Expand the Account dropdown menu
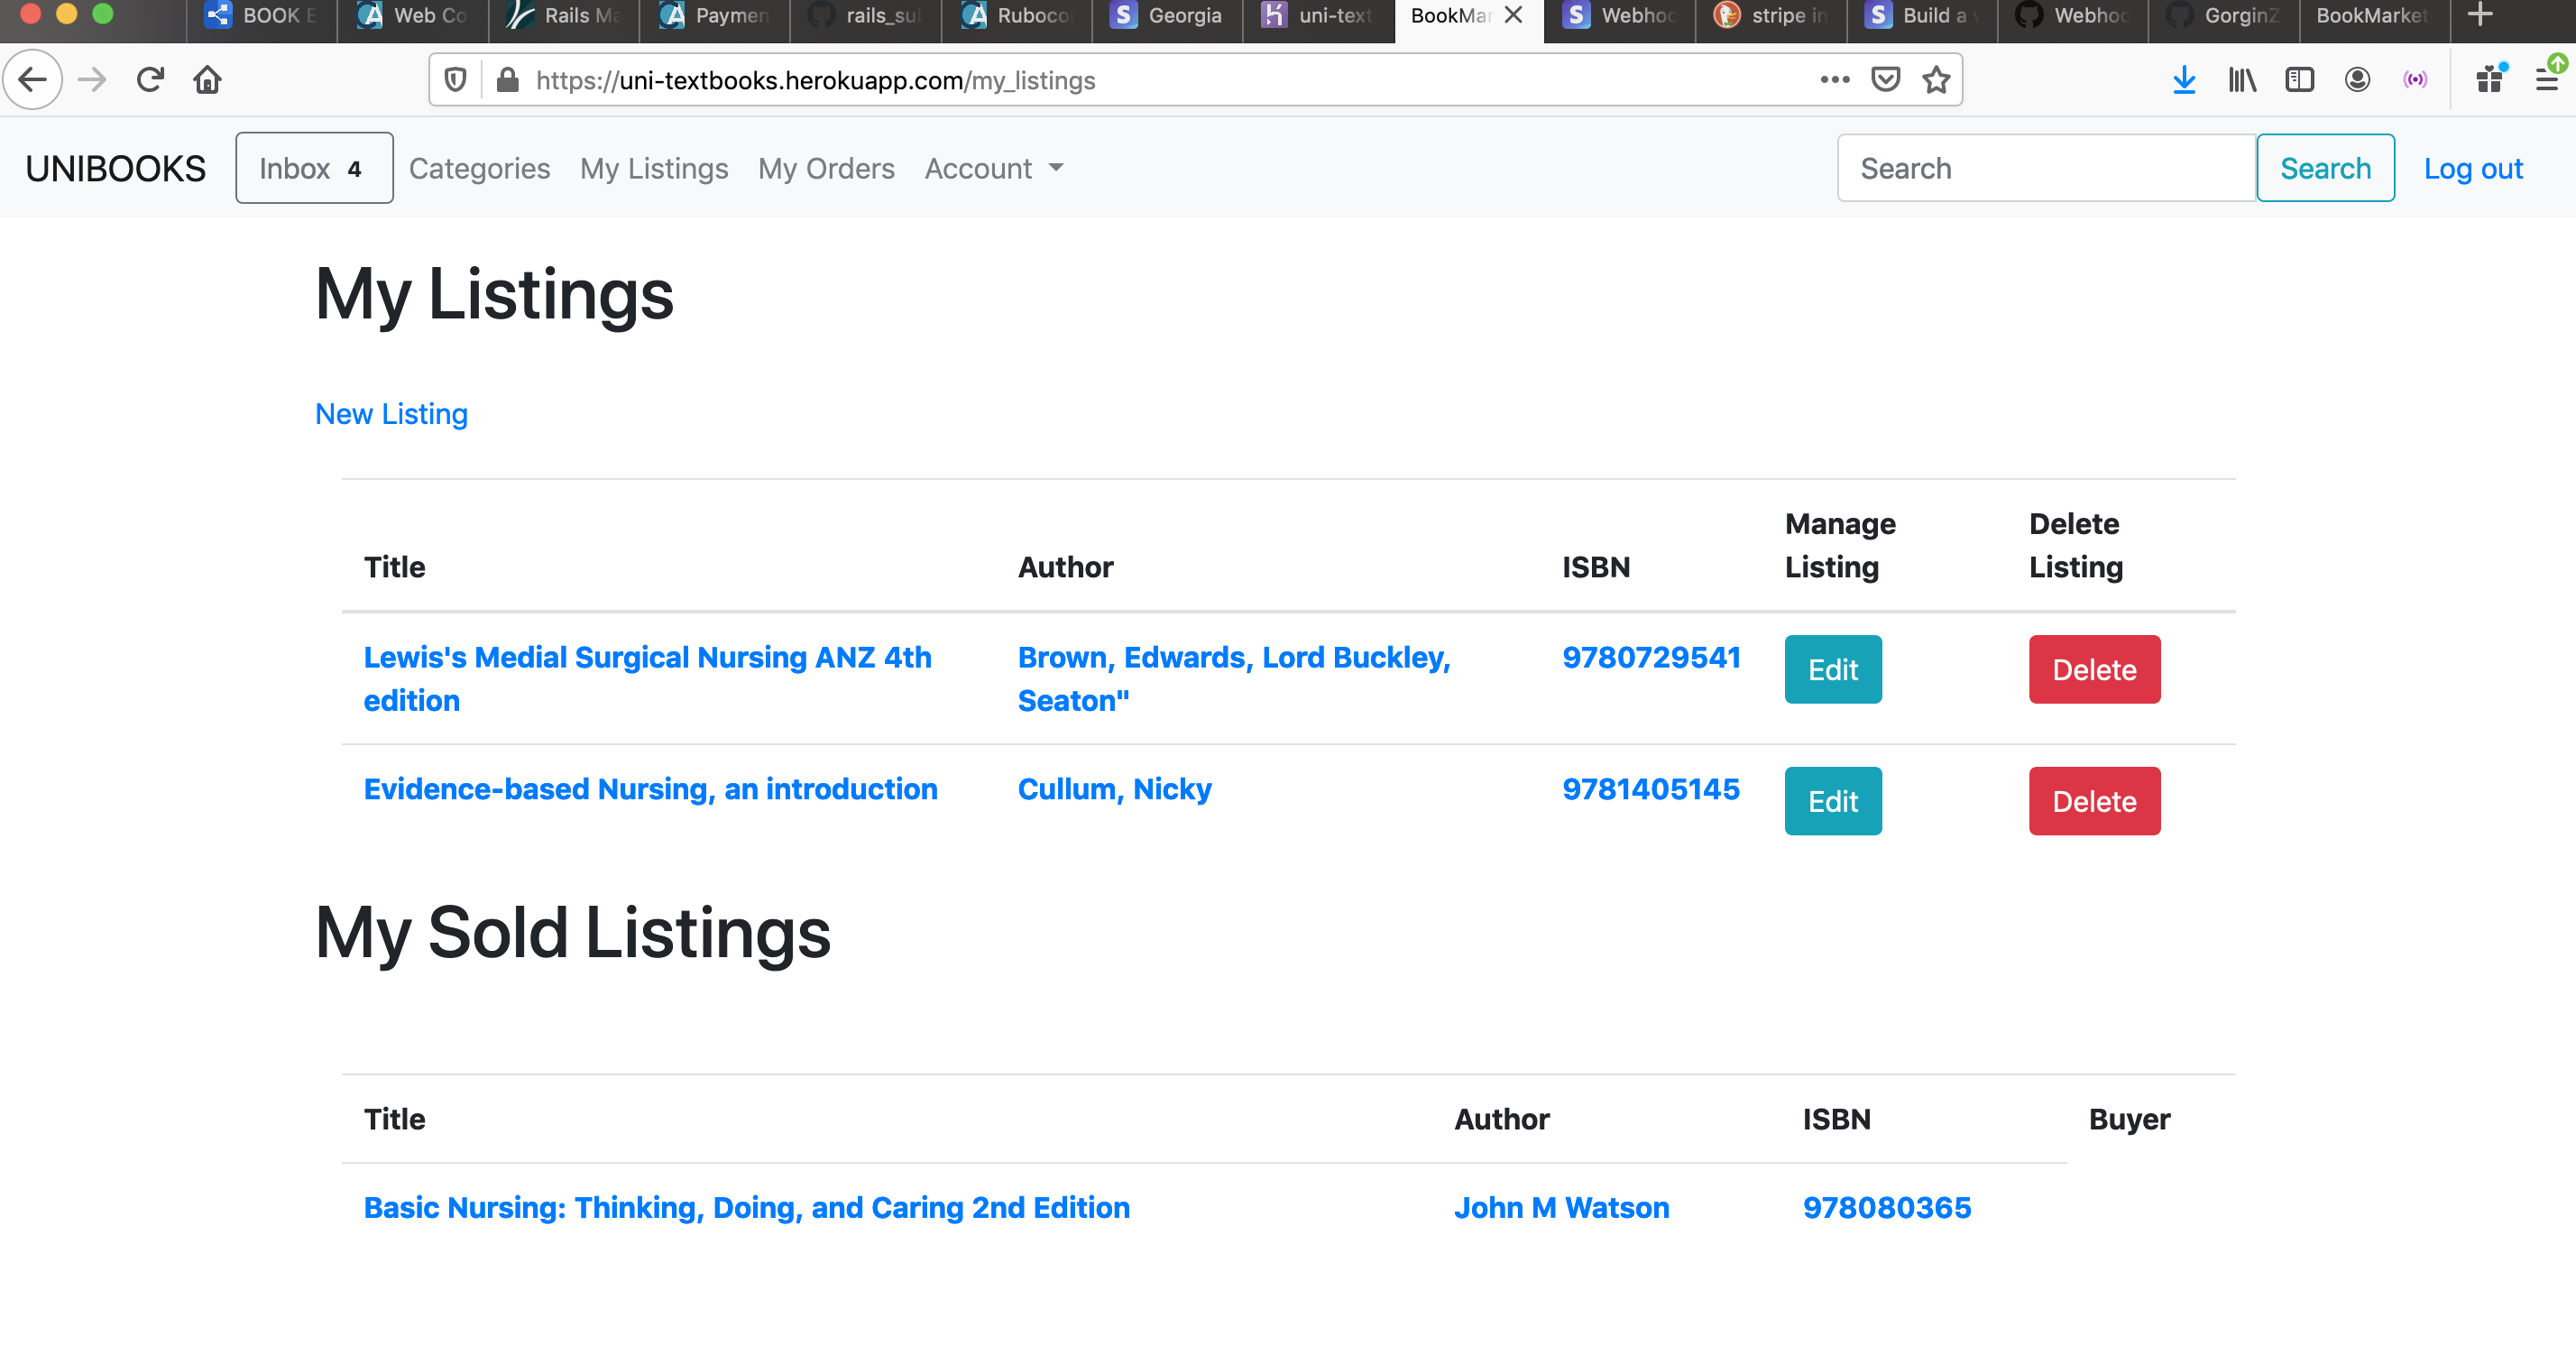The width and height of the screenshot is (2576, 1355). [993, 169]
